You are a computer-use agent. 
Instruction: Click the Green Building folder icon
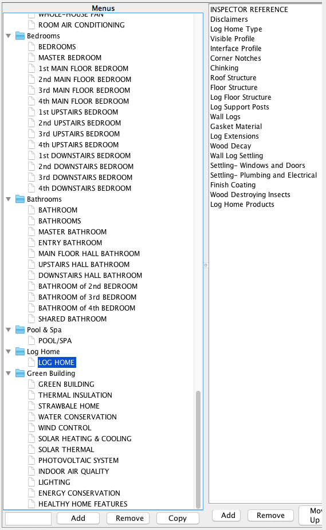20,373
